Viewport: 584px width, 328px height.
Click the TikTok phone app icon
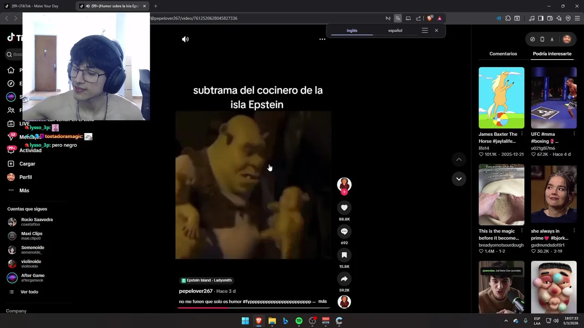(542, 39)
